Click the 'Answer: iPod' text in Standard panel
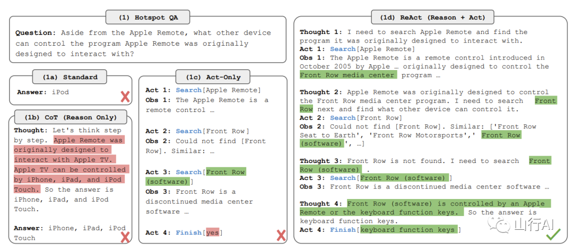The height and width of the screenshot is (250, 573). [x=43, y=92]
